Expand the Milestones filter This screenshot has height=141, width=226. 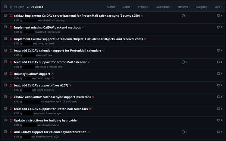pyautogui.click(x=164, y=7)
